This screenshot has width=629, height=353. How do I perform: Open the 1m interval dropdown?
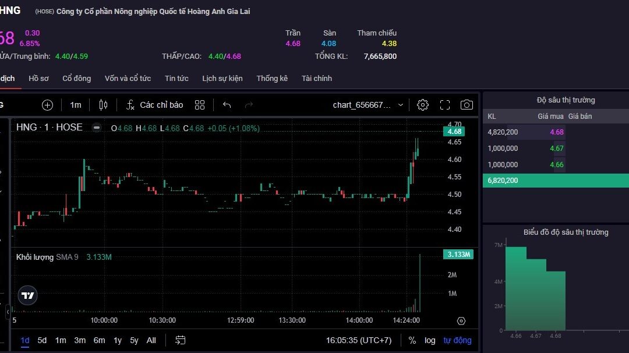(x=76, y=105)
